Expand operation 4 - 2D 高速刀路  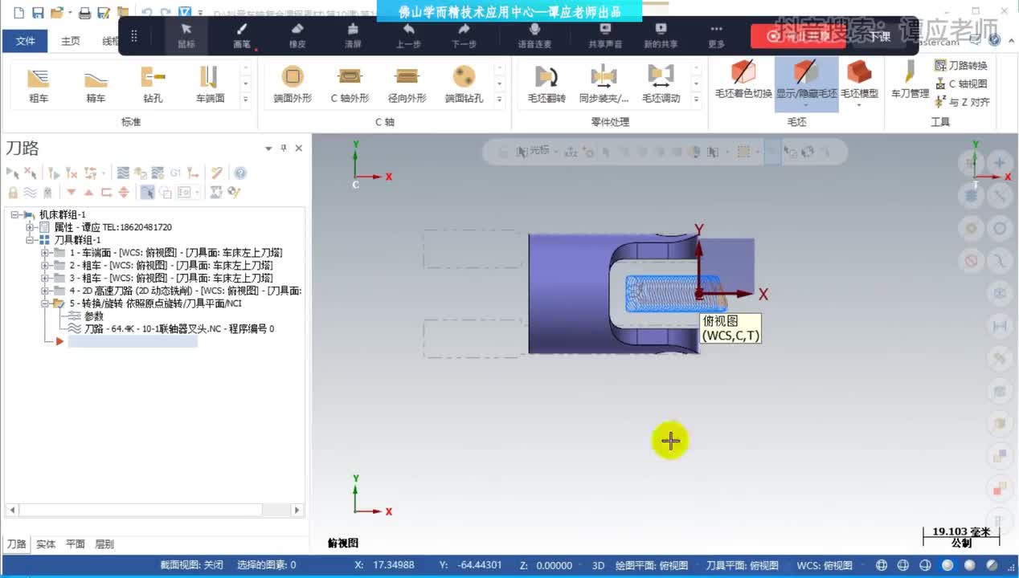tap(45, 291)
